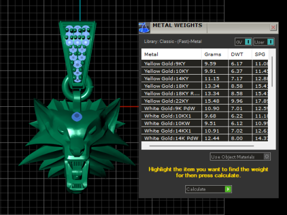Screen dimensions: 287x215
Task: Select the White Gold:14K PdW row
Action: [204, 138]
